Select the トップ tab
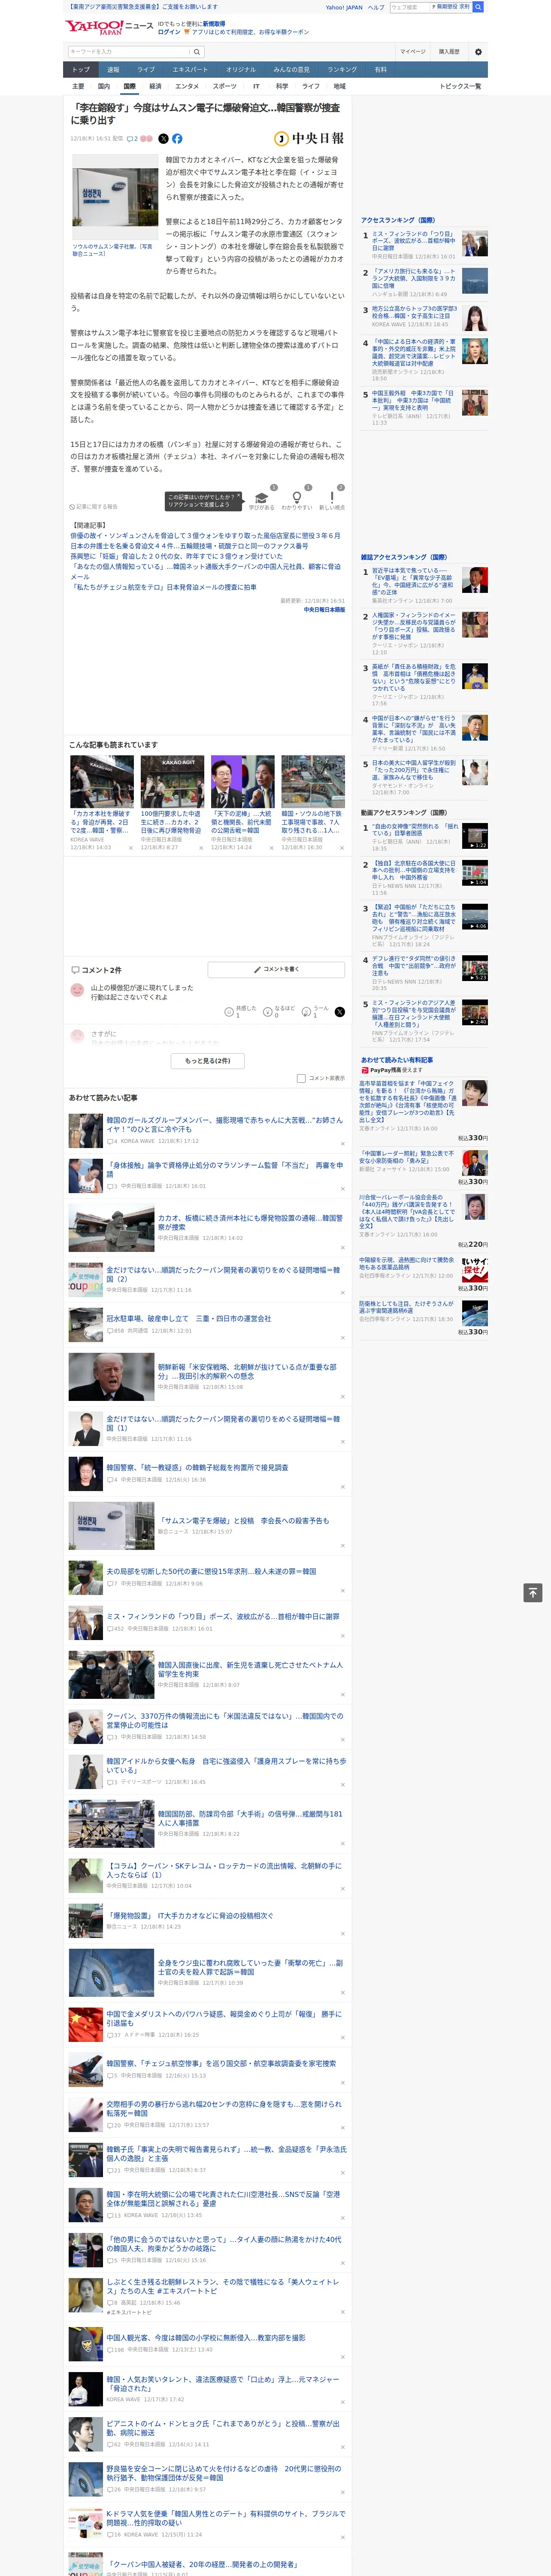Screen dimensions: 551x2576 [x=81, y=70]
